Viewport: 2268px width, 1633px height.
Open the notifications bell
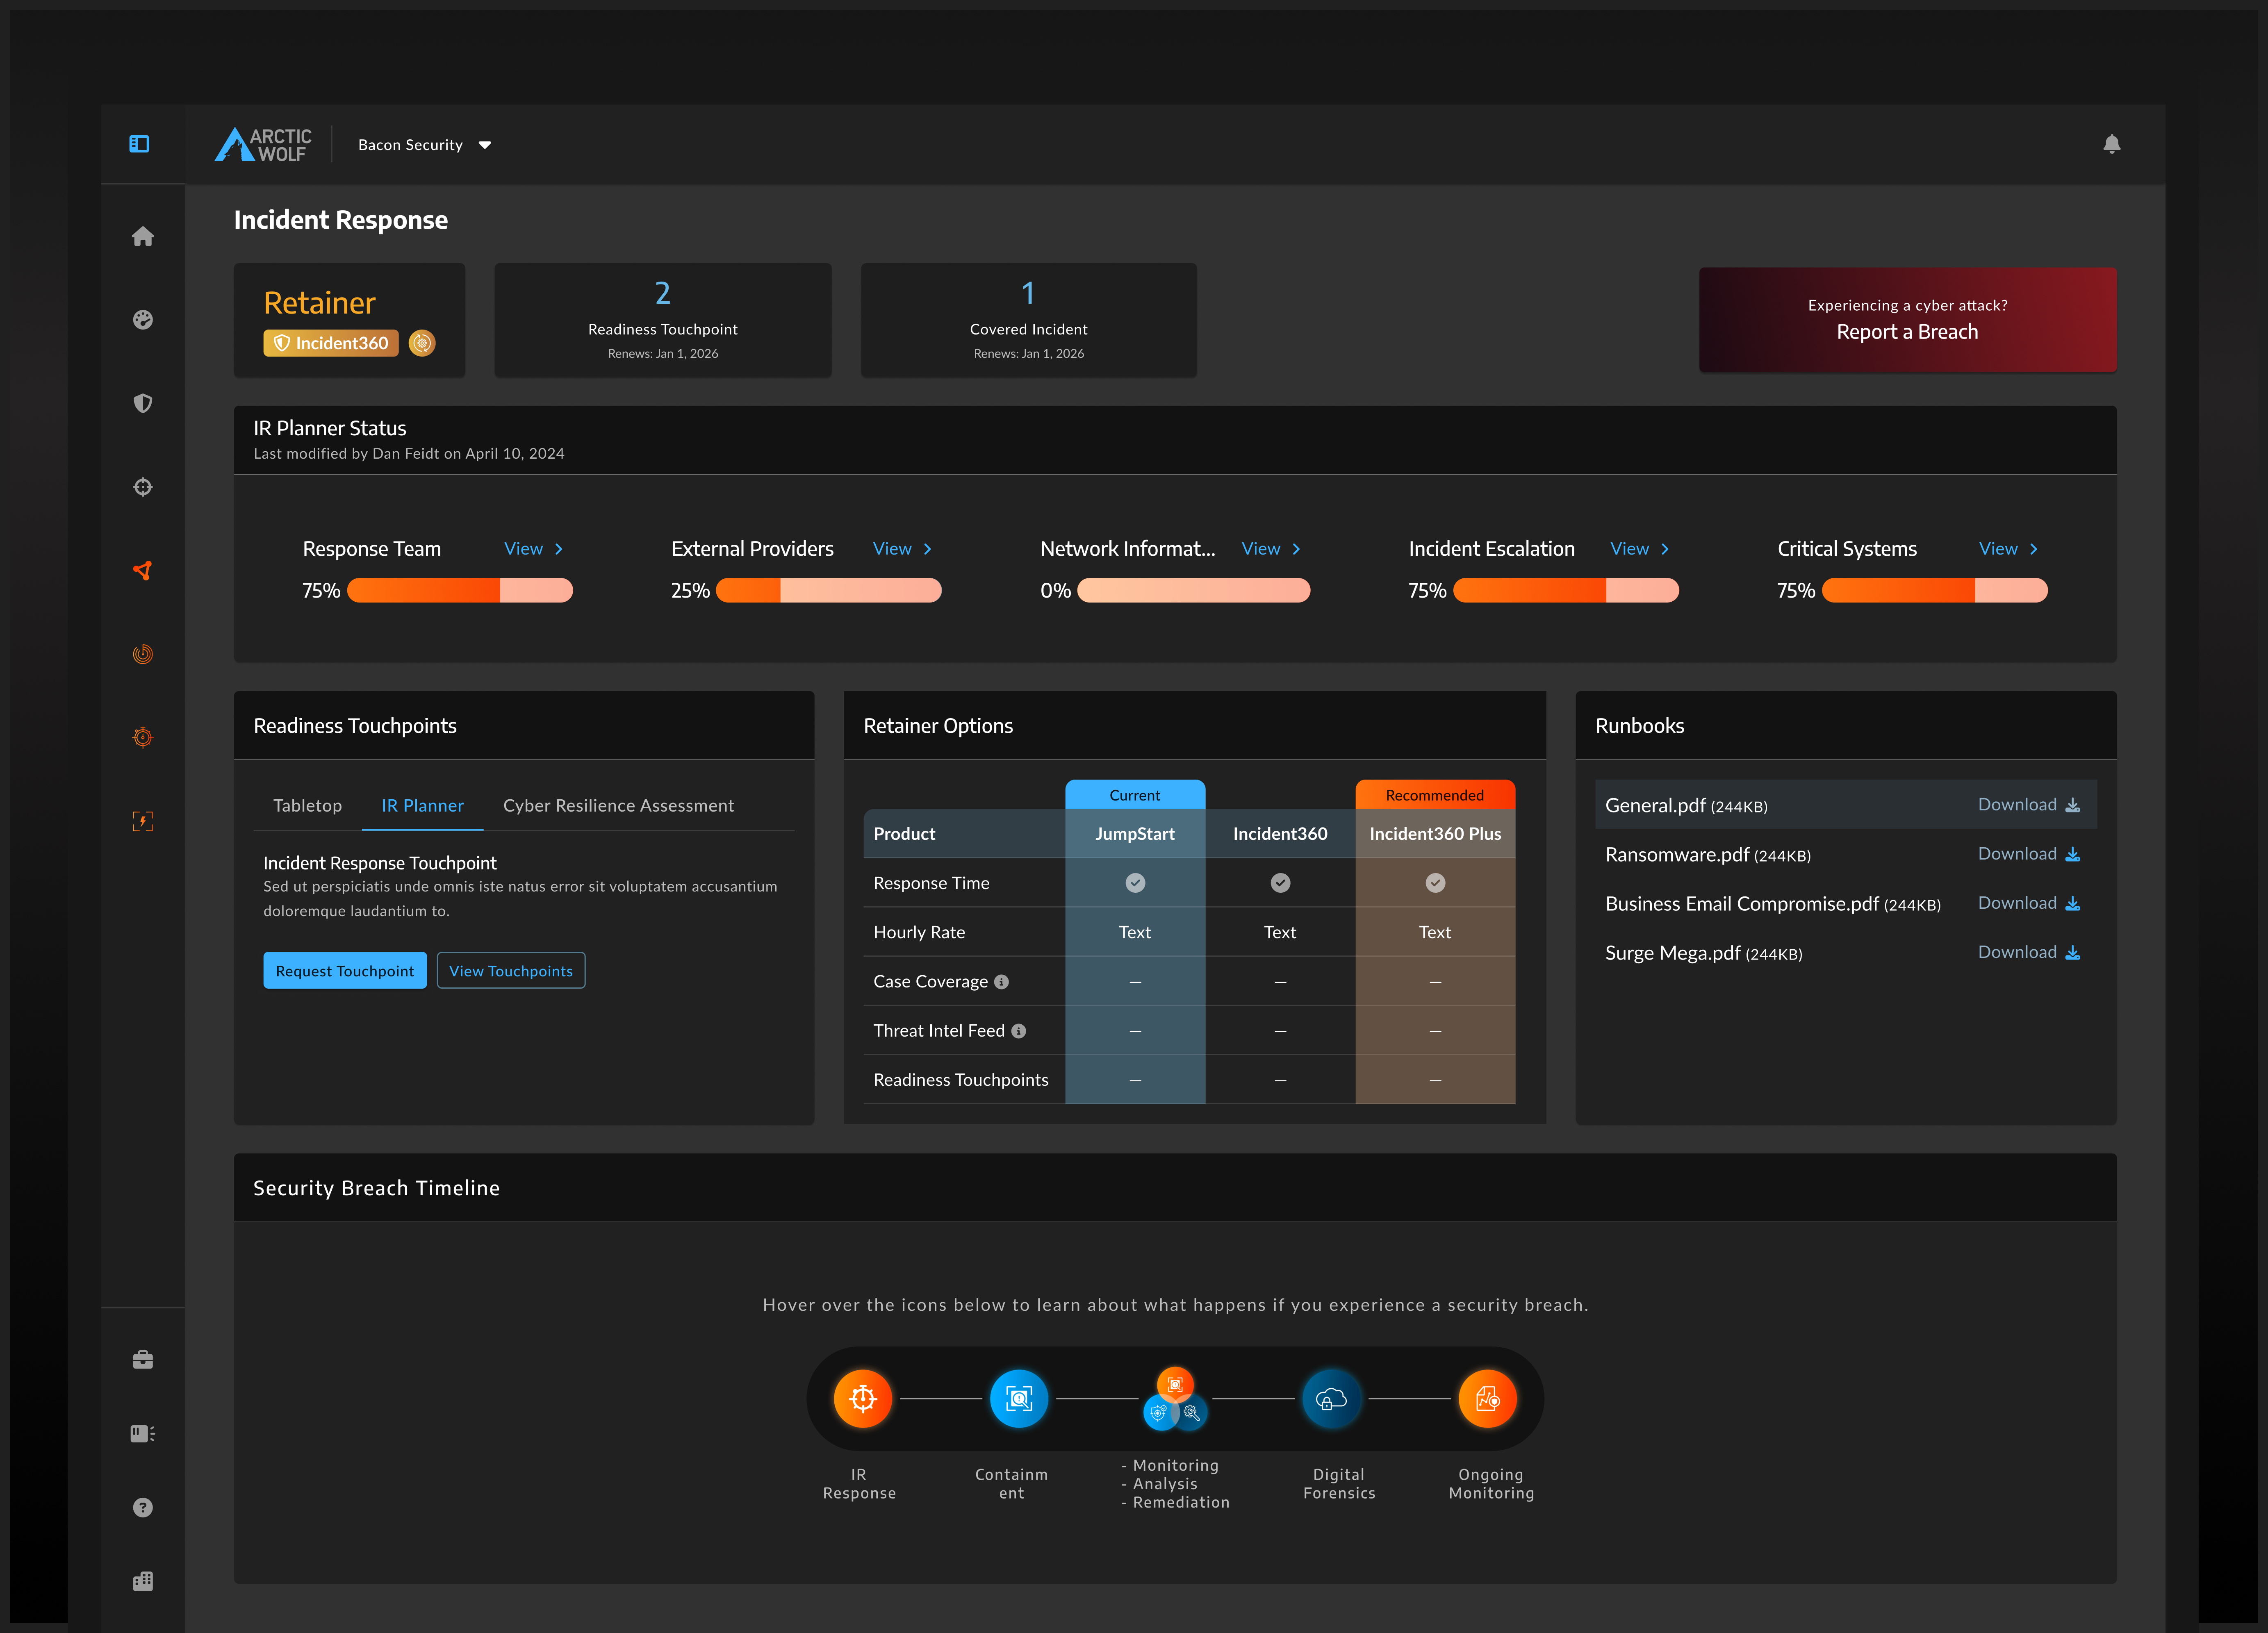(2111, 144)
